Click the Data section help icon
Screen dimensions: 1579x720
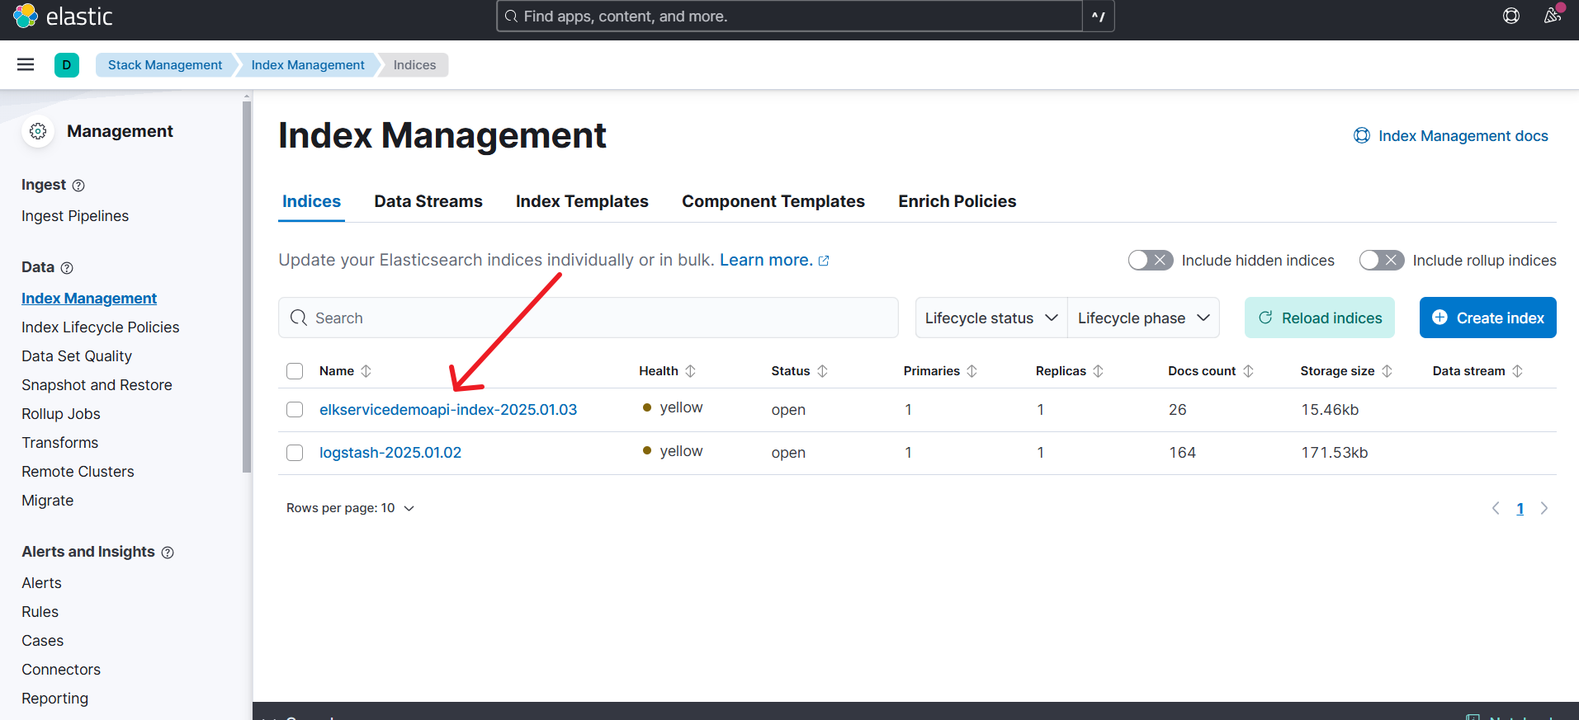(68, 268)
